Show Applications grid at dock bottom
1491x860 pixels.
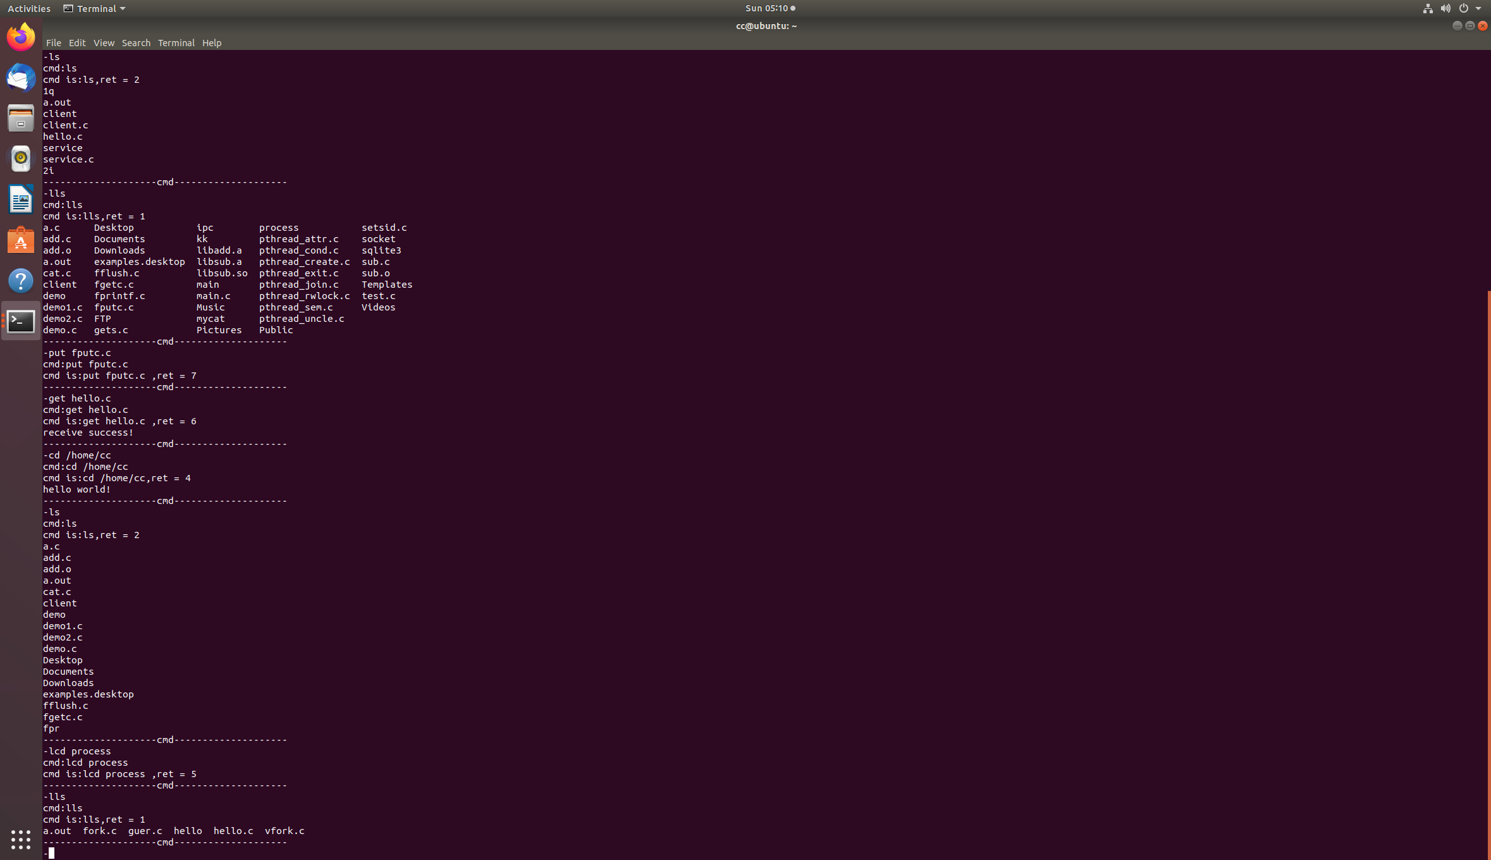21,839
